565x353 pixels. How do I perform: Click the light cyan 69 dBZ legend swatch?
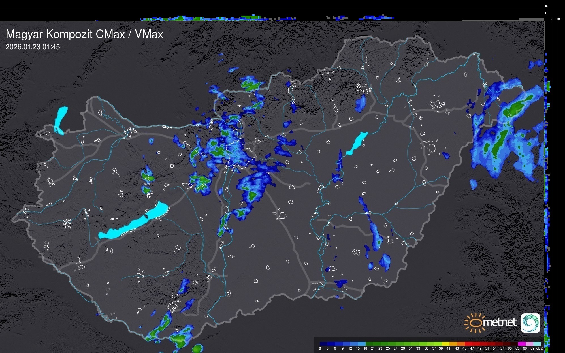536,344
